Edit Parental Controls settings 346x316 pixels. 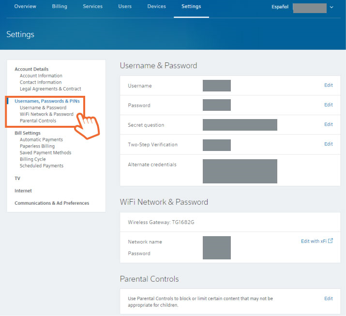coord(328,299)
